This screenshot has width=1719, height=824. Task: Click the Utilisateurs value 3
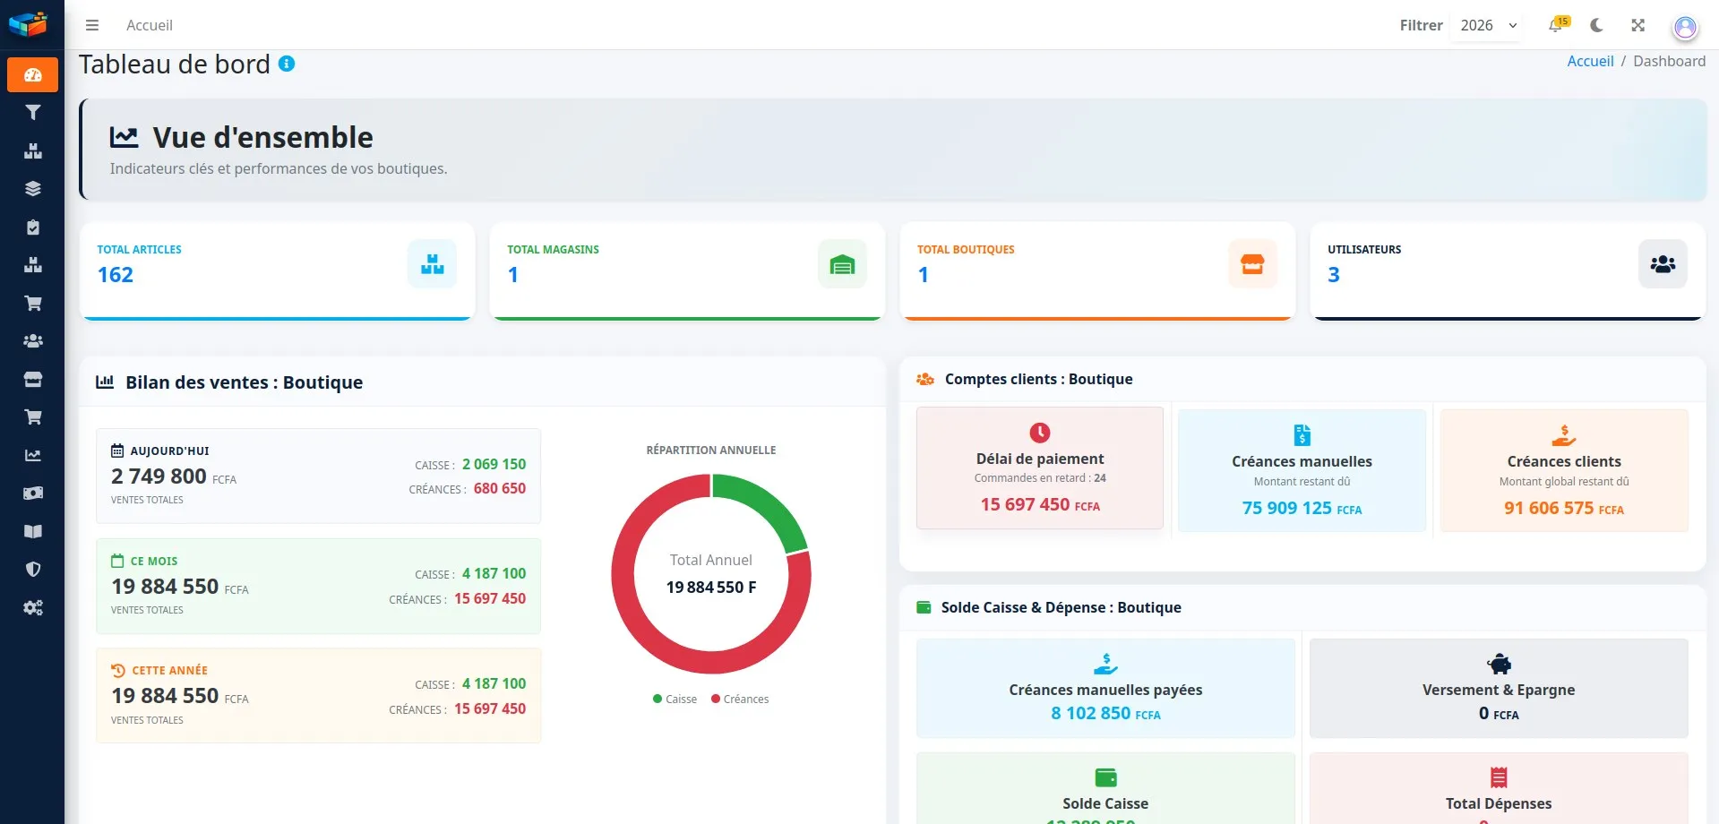point(1334,275)
